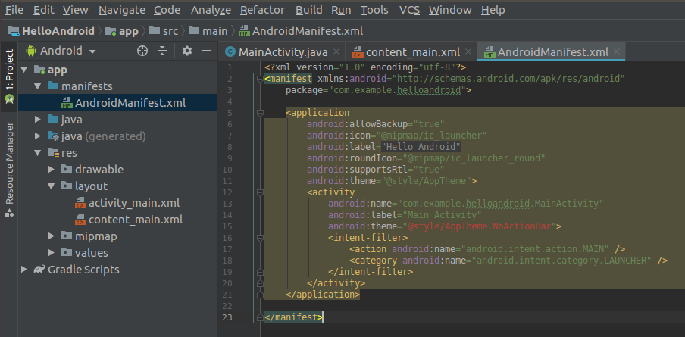Expand the drawable folder

(x=52, y=170)
